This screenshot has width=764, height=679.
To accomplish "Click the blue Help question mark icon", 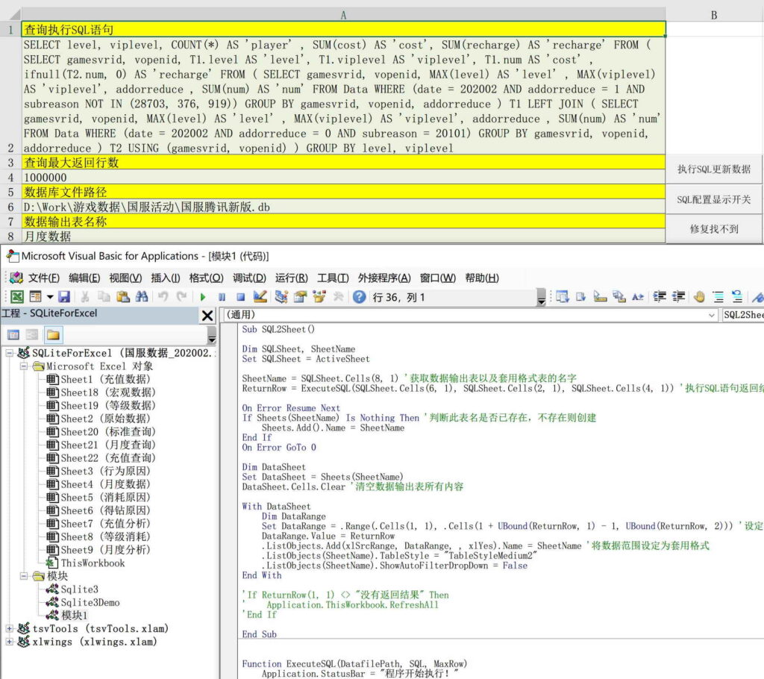I will tap(360, 297).
